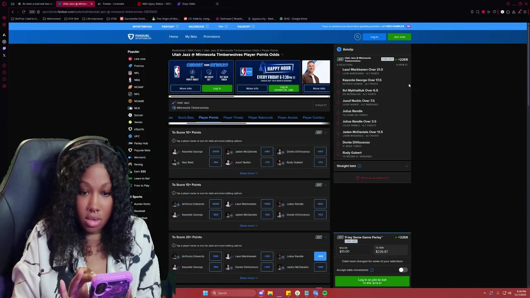Switch to the Quick Bets tab
This screenshot has height=298, width=530.
tap(185, 118)
